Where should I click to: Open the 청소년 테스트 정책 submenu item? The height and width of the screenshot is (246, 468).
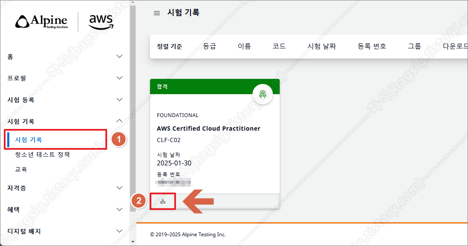[x=43, y=154]
